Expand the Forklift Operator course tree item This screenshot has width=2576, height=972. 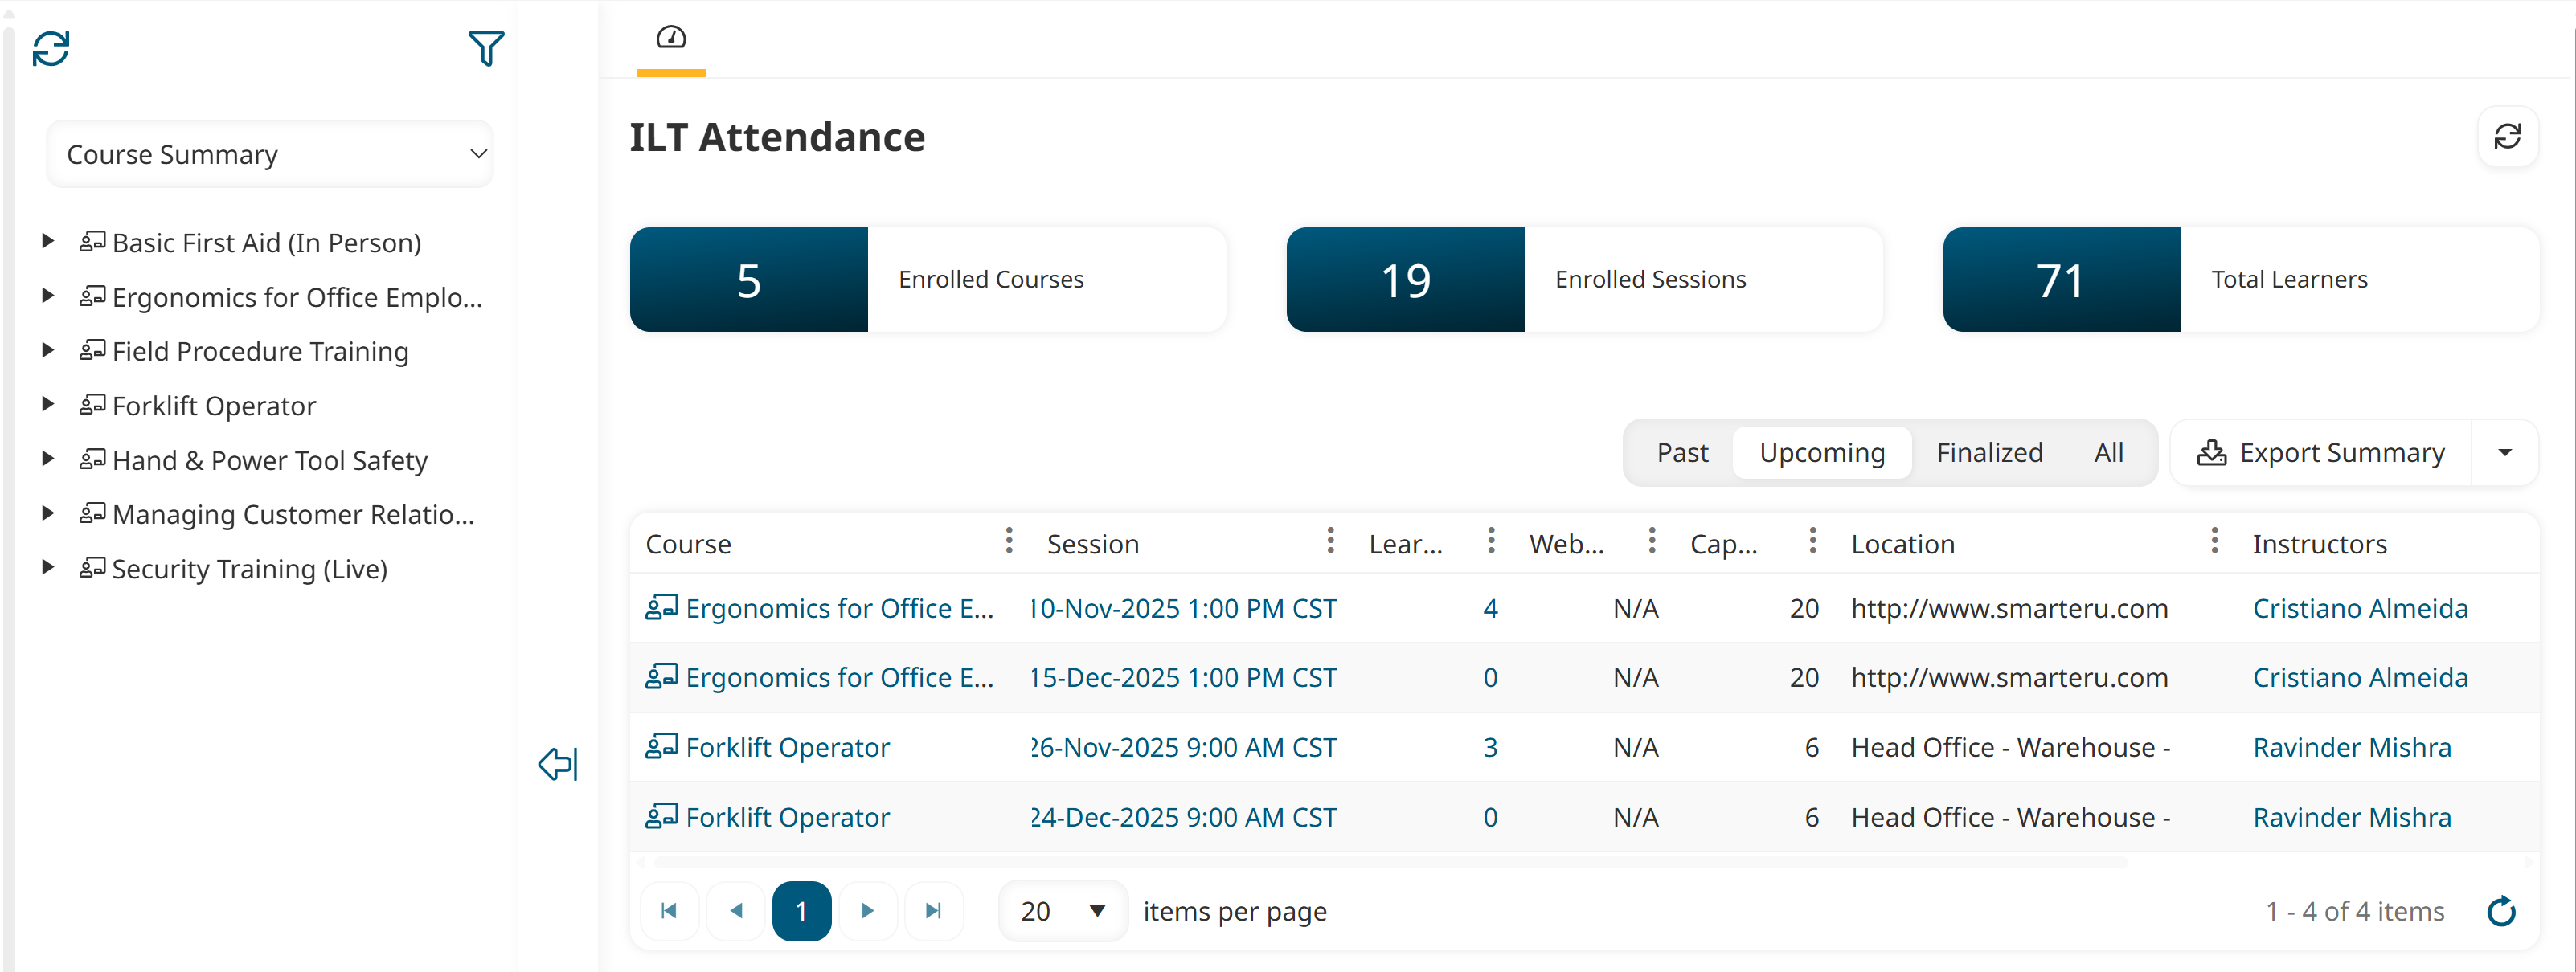49,405
